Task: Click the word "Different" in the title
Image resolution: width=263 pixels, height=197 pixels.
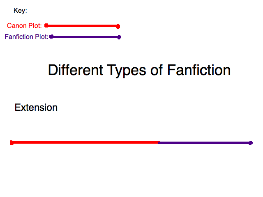Action: pos(75,70)
